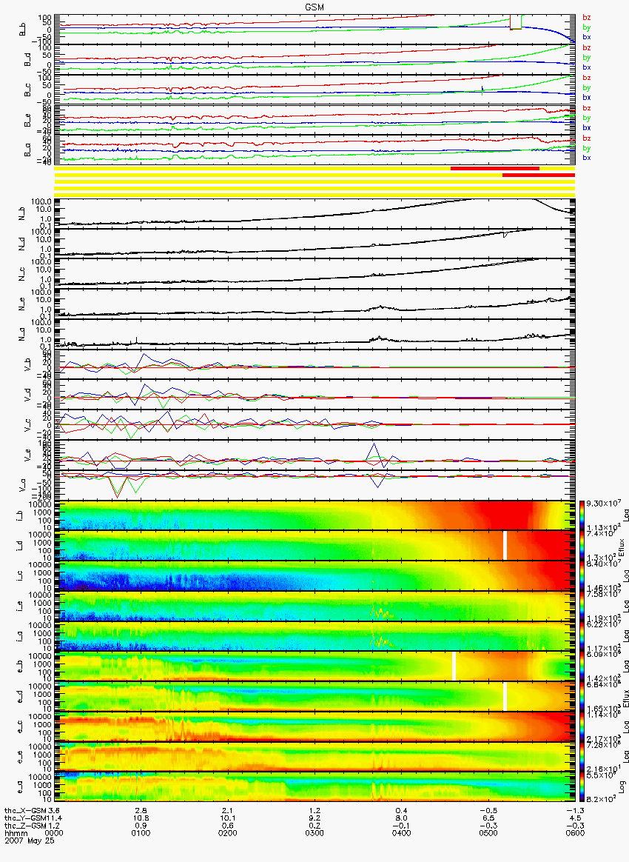Click the by legend of B_c panel
This screenshot has height=862, width=629.
pyautogui.click(x=587, y=88)
